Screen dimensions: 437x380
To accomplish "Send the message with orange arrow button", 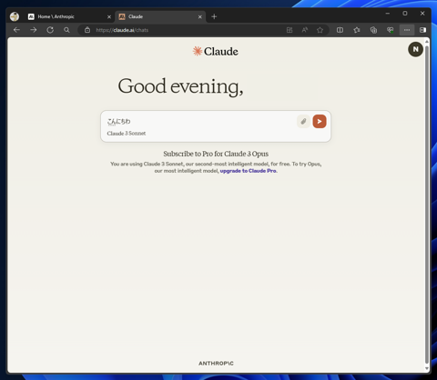I will (x=320, y=122).
